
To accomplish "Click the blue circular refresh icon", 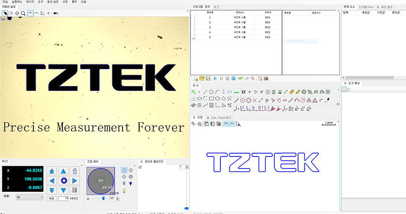I will (234, 78).
